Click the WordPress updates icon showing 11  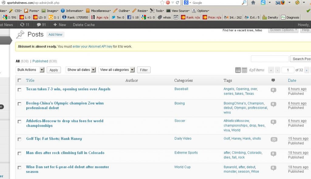click(x=25, y=25)
